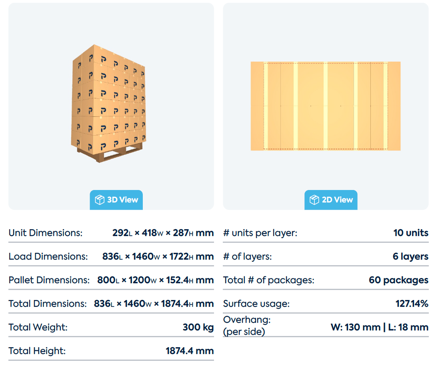Select the top-down 2D layer layout diagram
This screenshot has width=440, height=366.
click(x=325, y=106)
